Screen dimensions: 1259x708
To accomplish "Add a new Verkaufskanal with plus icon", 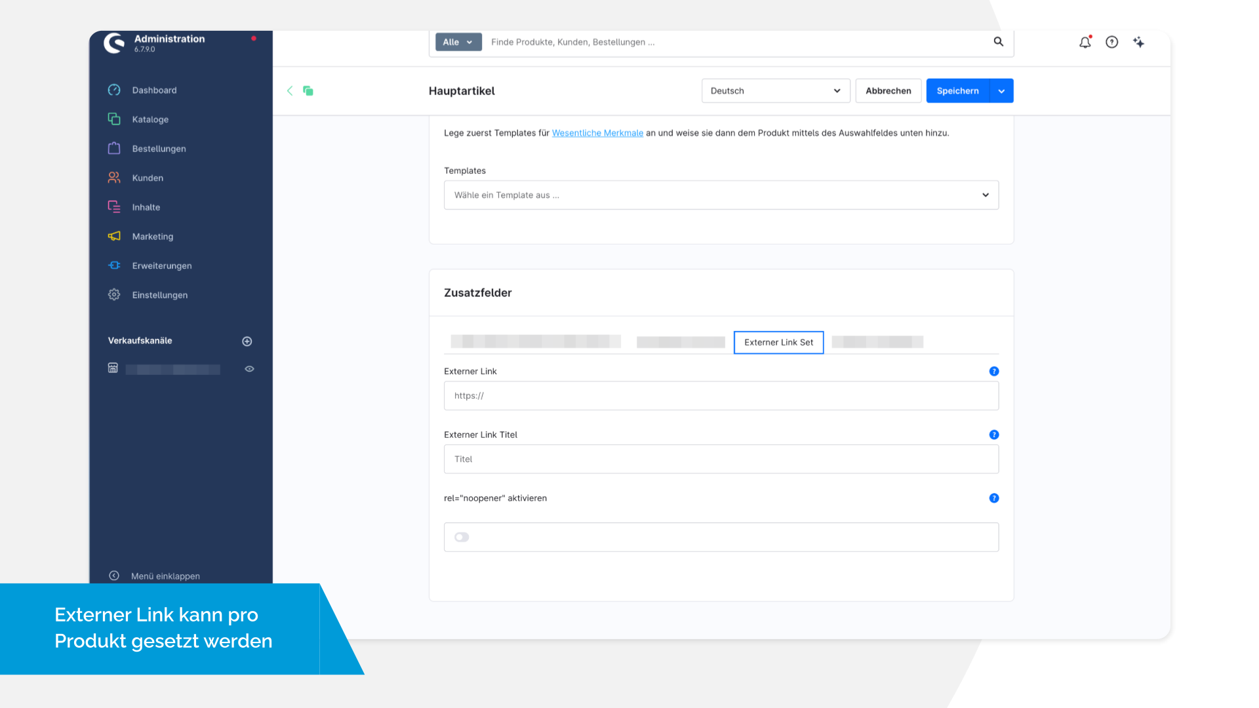I will [x=247, y=341].
